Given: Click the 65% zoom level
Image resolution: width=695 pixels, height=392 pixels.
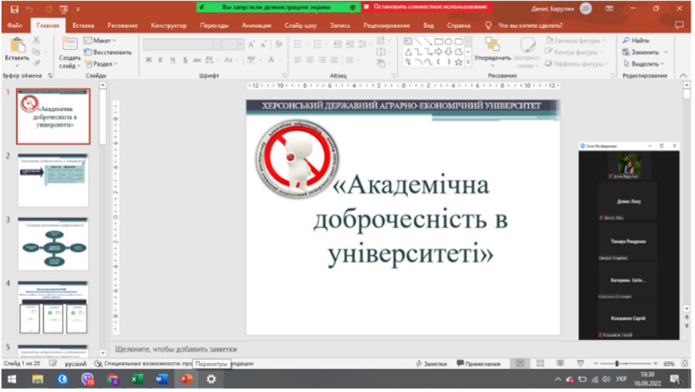Looking at the screenshot, I should pos(669,363).
